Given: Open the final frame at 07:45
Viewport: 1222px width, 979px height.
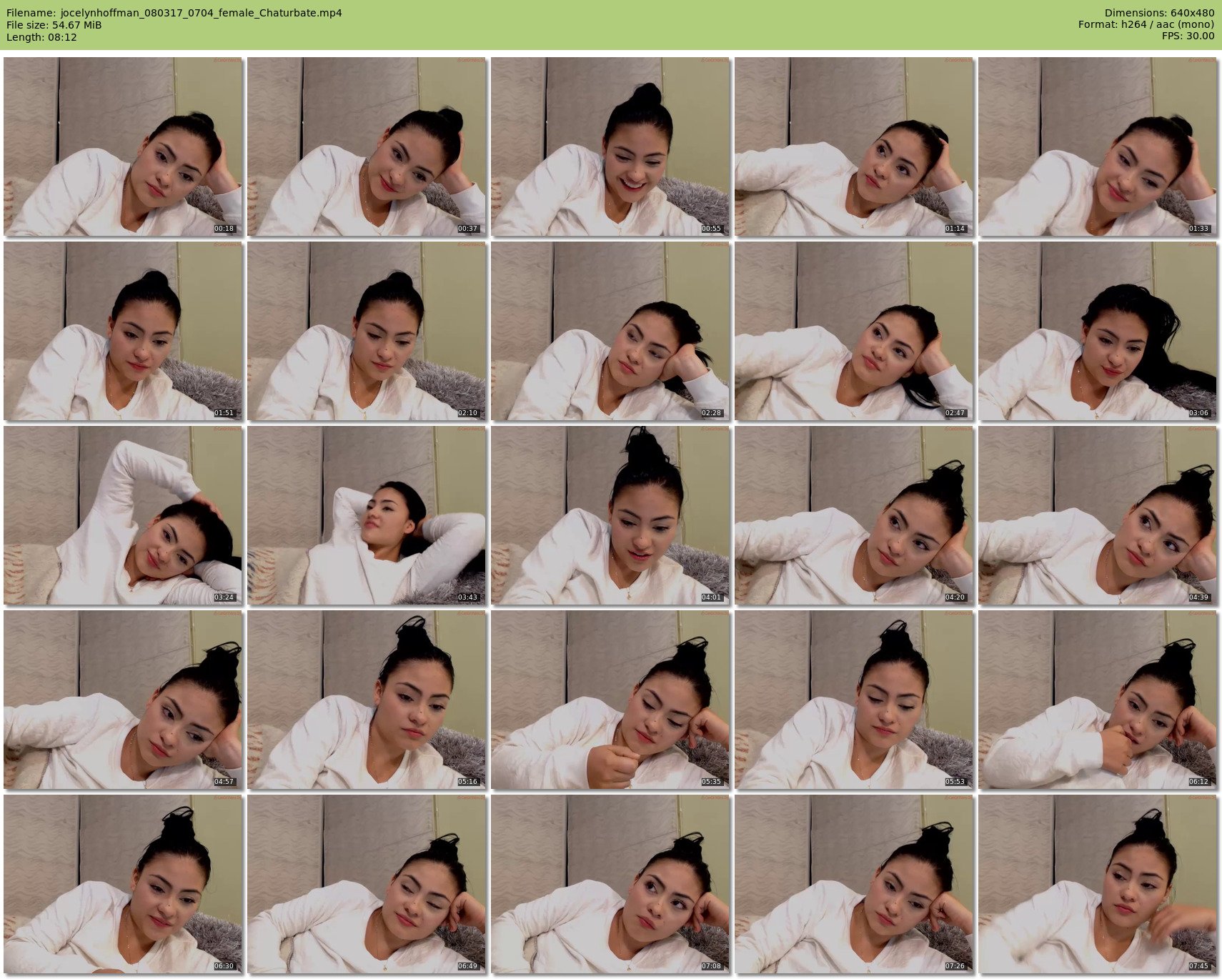Looking at the screenshot, I should [1098, 884].
